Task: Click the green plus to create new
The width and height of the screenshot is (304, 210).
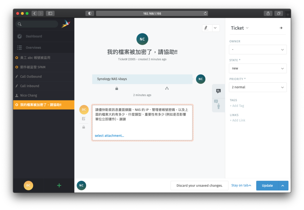Action: [x=59, y=185]
